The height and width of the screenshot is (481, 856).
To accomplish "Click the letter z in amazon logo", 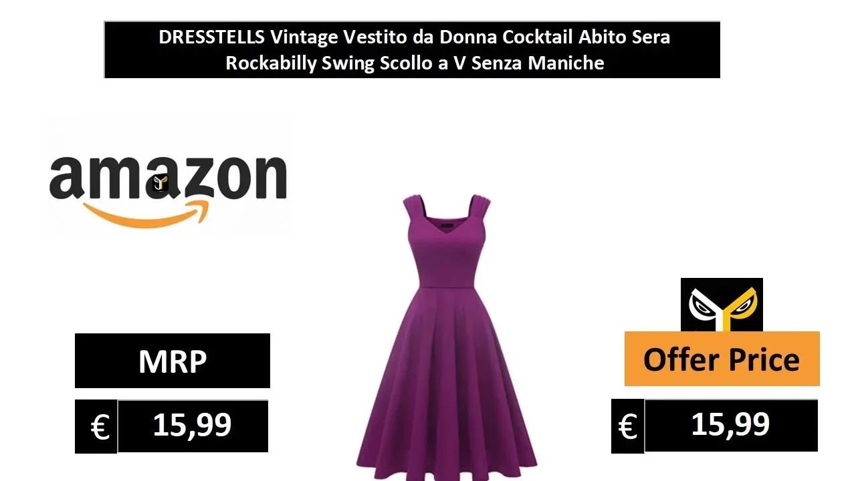I will (x=194, y=178).
